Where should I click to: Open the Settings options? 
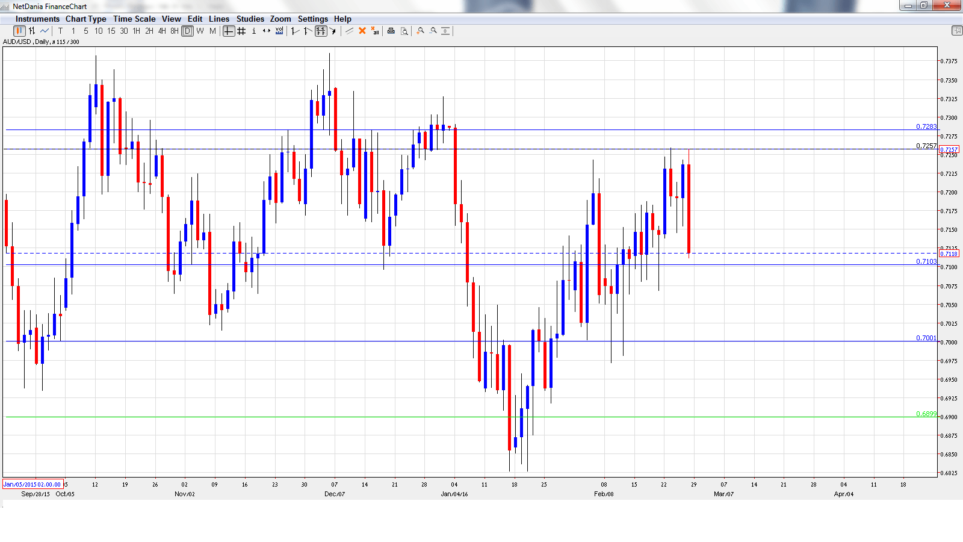click(x=312, y=19)
